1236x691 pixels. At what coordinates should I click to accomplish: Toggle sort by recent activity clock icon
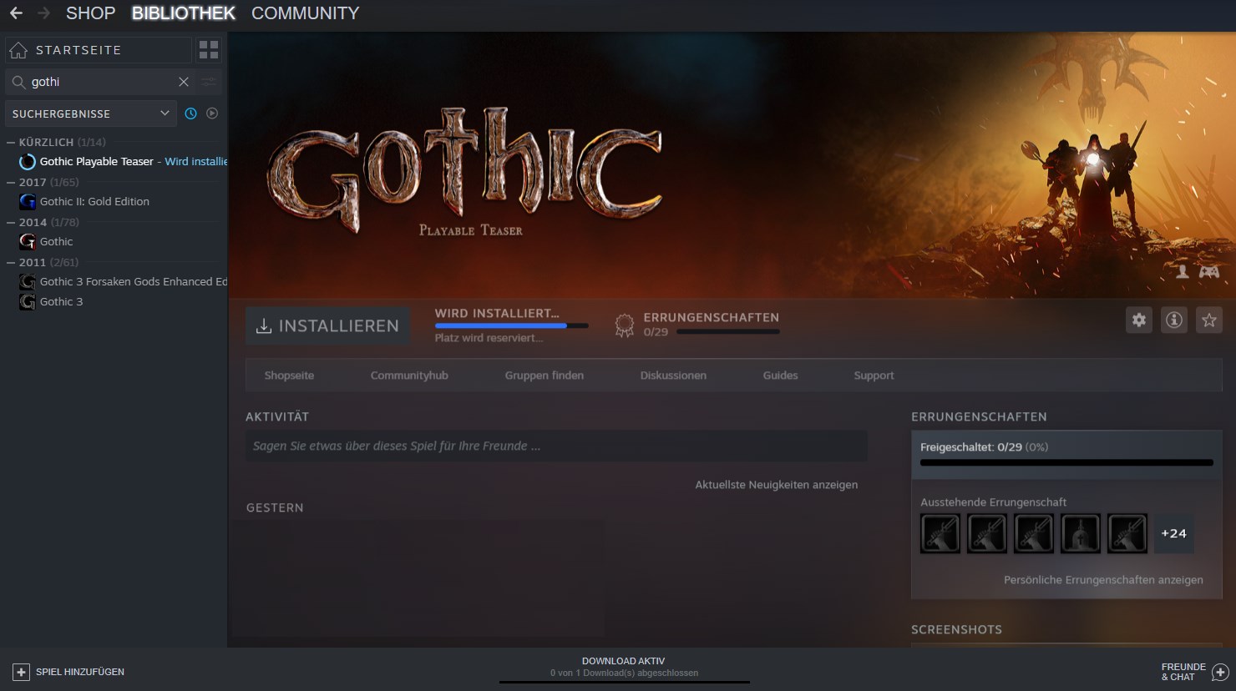click(190, 113)
